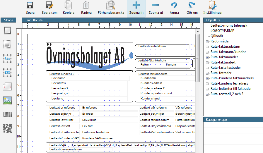Screen dimensions: 263x153
Task: Open Förhandsgranska preview
Action: pos(111,5)
